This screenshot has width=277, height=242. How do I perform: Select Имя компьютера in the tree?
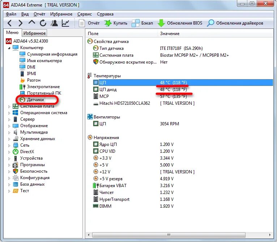pos(44,61)
